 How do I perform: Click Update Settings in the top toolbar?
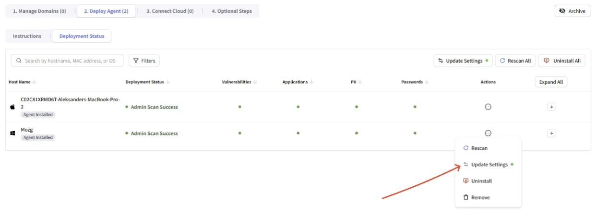463,61
